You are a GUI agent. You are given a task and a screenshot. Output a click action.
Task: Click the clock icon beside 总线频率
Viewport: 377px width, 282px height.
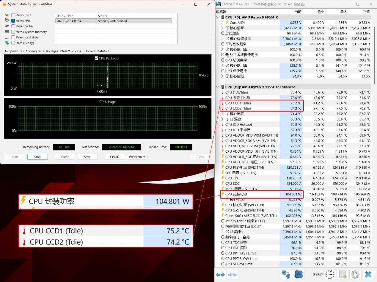(223, 33)
